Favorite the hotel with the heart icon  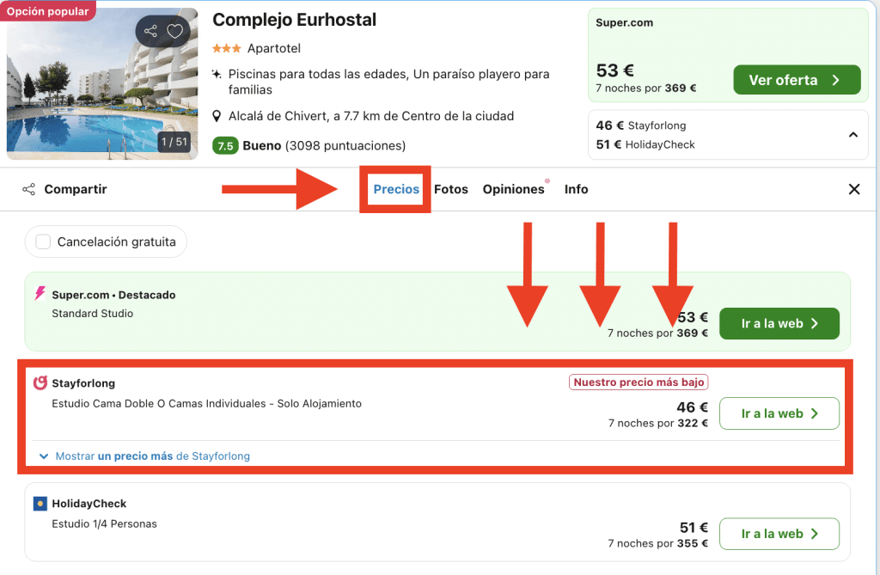[175, 31]
